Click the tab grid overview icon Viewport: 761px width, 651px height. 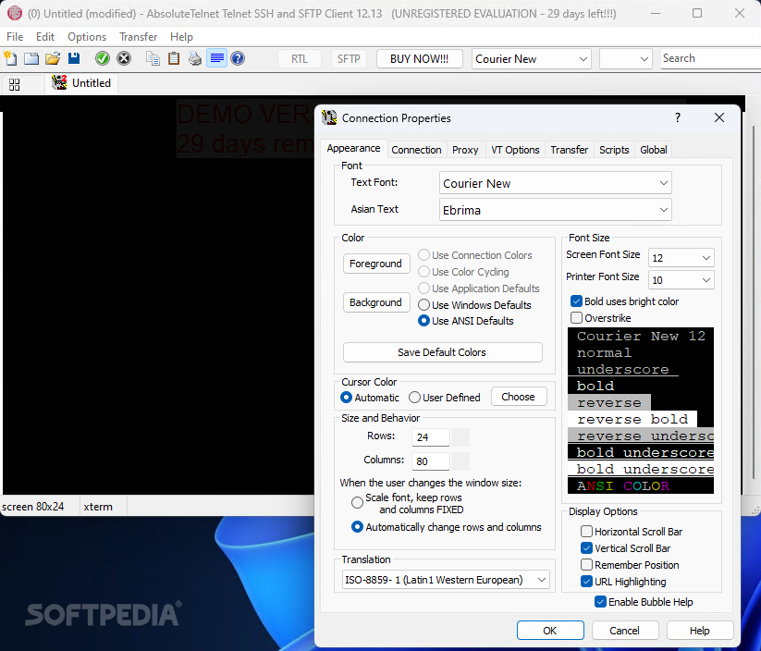click(15, 84)
